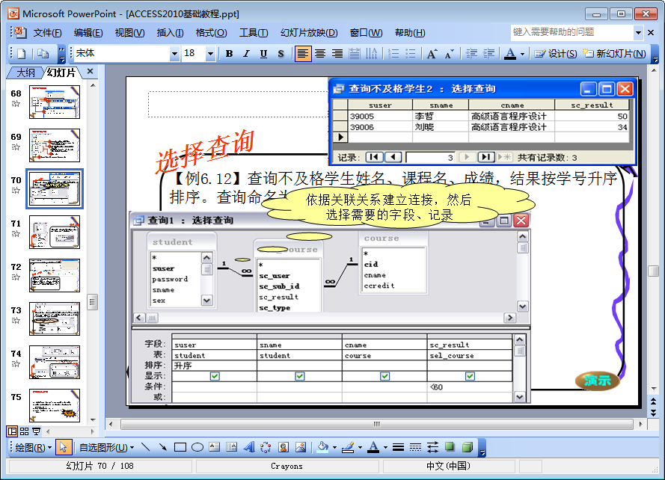
Task: Click the toolbar font color A icon
Action: [510, 54]
